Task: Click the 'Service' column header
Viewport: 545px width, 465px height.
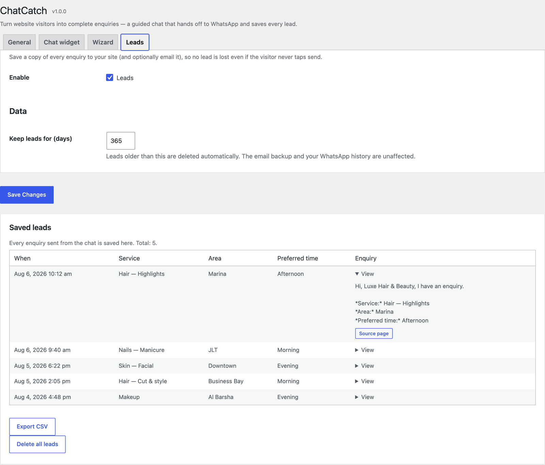Action: point(129,258)
